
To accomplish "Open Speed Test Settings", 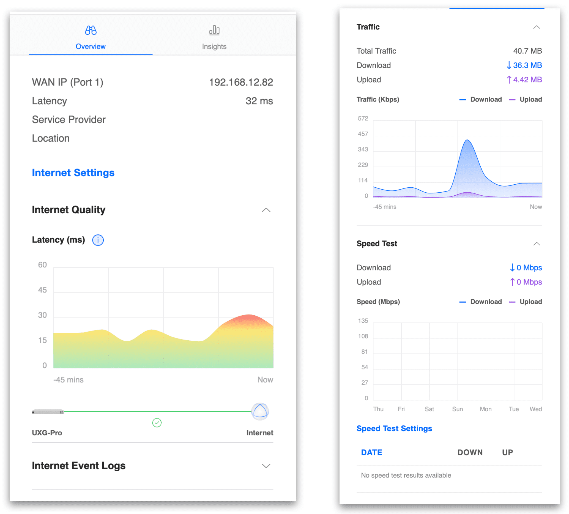I will pos(394,428).
